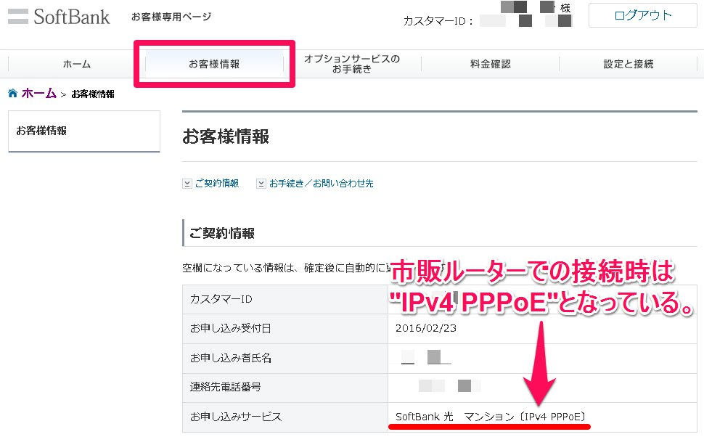Click the カスタマーID table row label

pos(221,299)
